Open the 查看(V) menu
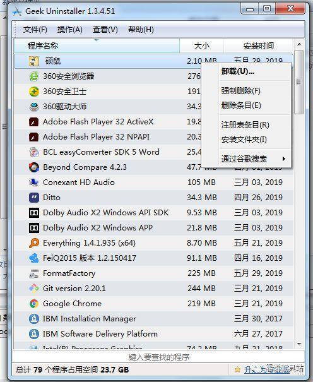 pyautogui.click(x=105, y=30)
